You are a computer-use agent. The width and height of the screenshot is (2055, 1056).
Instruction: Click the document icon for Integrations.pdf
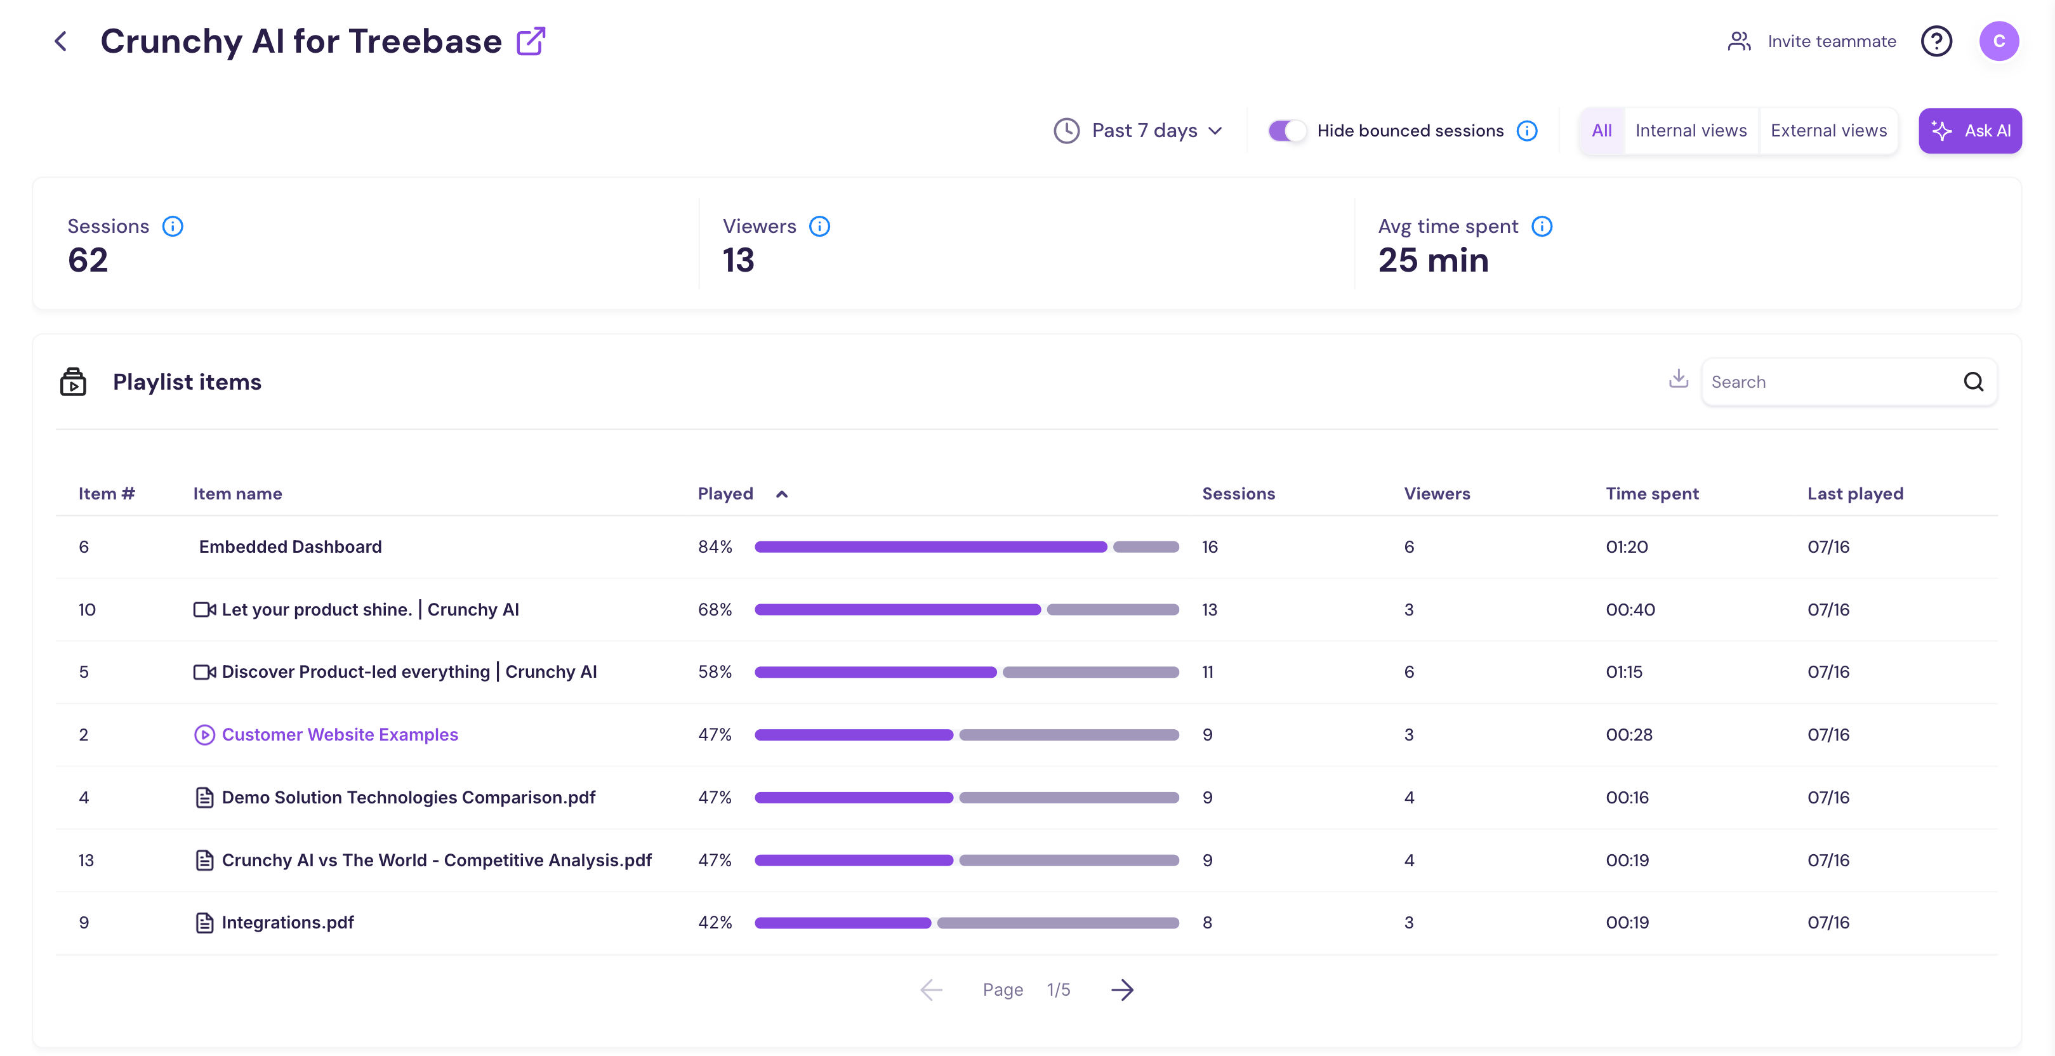coord(204,923)
